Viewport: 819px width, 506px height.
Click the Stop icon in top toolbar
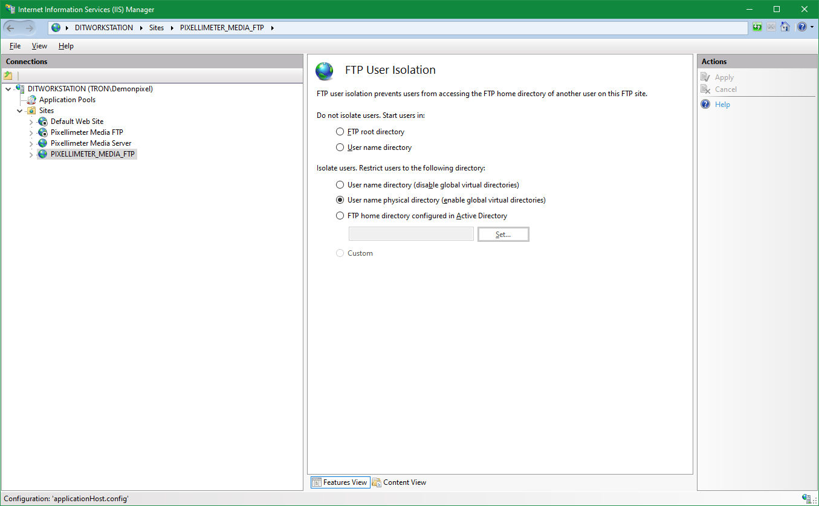click(x=771, y=27)
